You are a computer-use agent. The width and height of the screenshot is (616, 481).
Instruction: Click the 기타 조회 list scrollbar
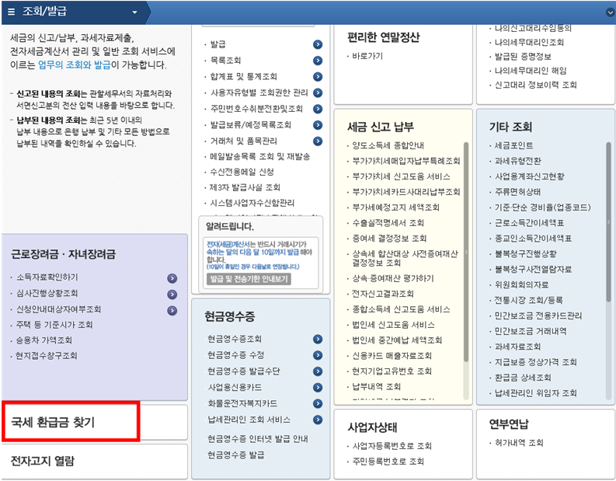(x=608, y=222)
